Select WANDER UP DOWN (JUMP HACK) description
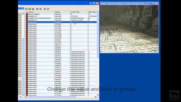Viewport: 181px width, 102px height. [x=40, y=18]
